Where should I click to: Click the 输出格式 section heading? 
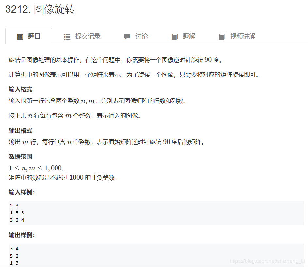20,131
